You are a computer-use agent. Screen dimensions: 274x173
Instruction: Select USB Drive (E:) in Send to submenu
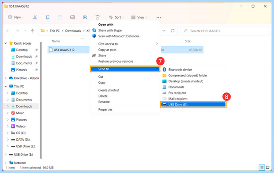[x=193, y=104]
